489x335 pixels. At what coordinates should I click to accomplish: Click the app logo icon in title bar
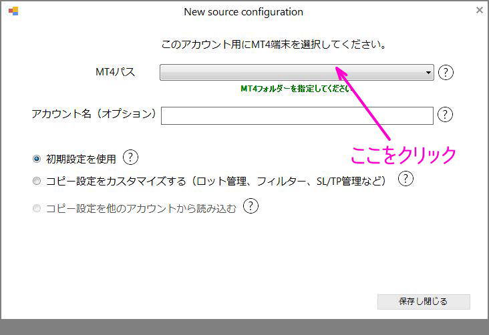coord(13,11)
